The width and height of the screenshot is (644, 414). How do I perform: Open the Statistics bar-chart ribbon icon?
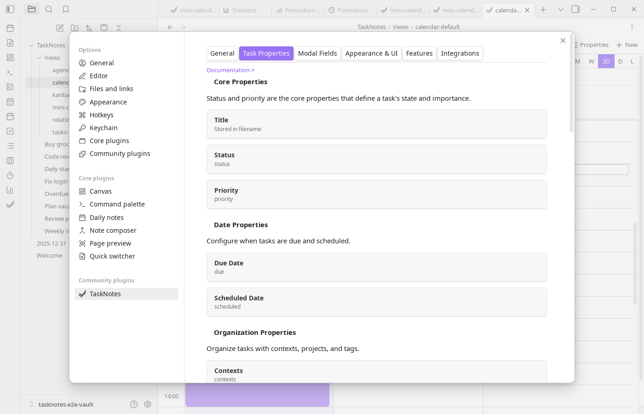[10, 190]
